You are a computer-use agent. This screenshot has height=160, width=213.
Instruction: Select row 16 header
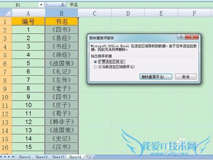coord(6,147)
